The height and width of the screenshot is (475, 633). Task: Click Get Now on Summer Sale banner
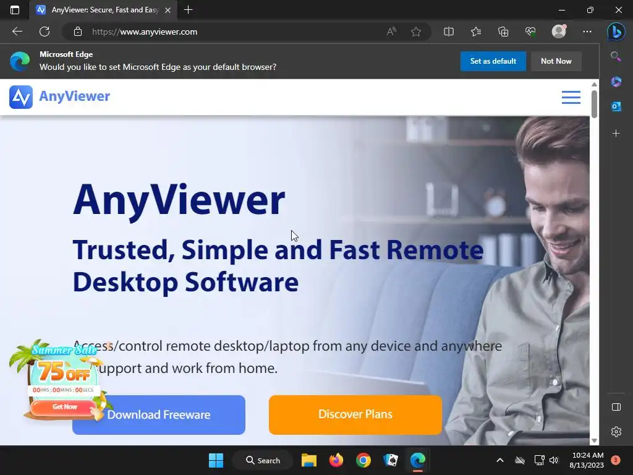64,407
